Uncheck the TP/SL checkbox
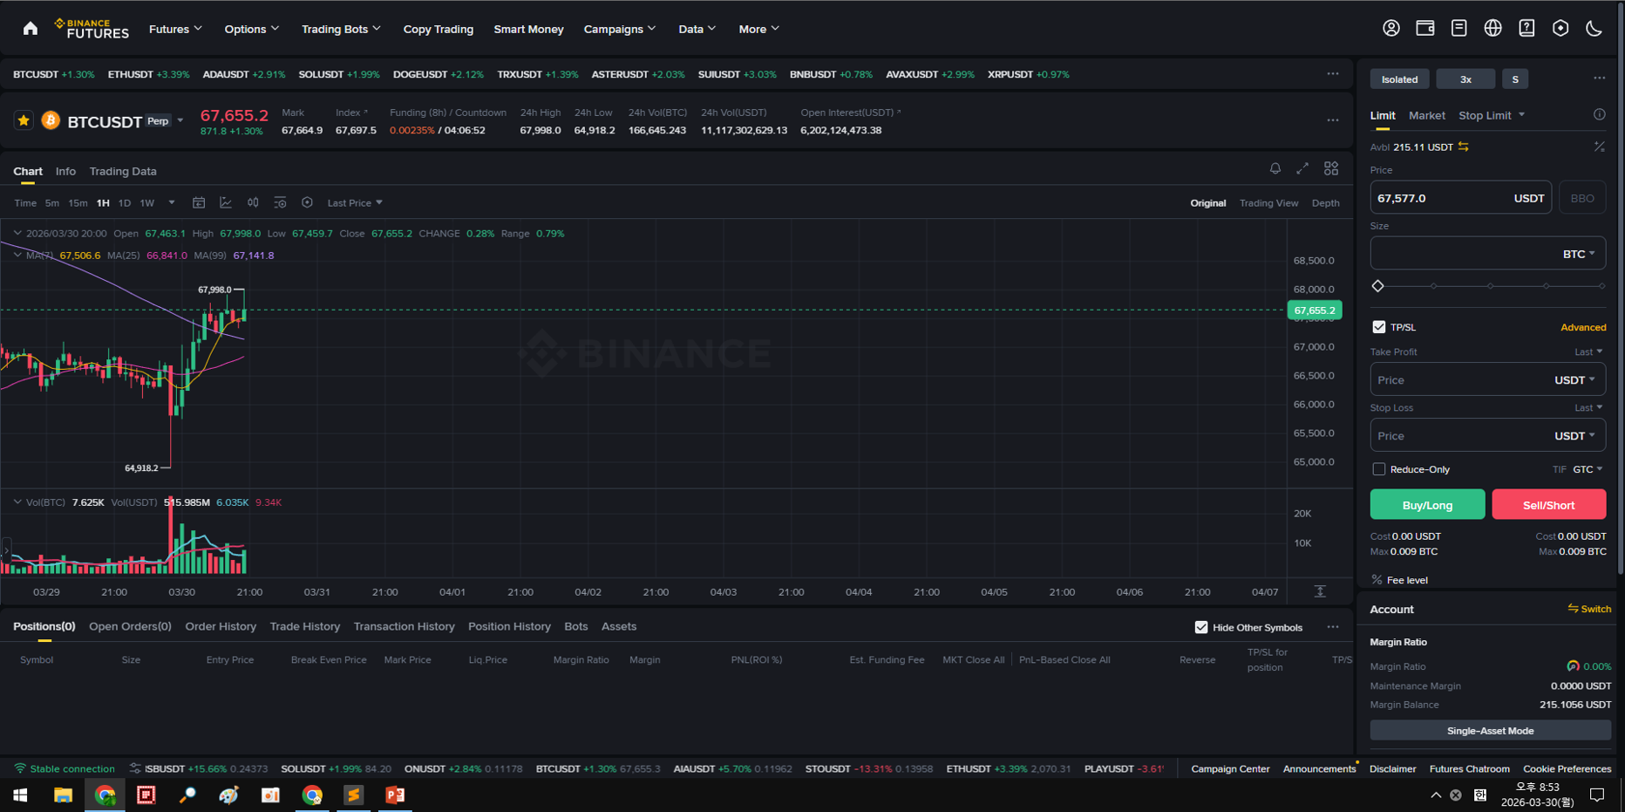 click(x=1378, y=327)
